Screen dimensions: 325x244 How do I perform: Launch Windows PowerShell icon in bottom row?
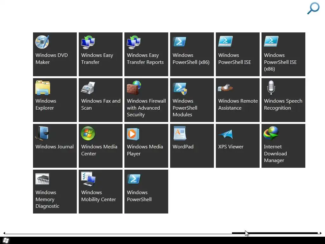coord(134,179)
